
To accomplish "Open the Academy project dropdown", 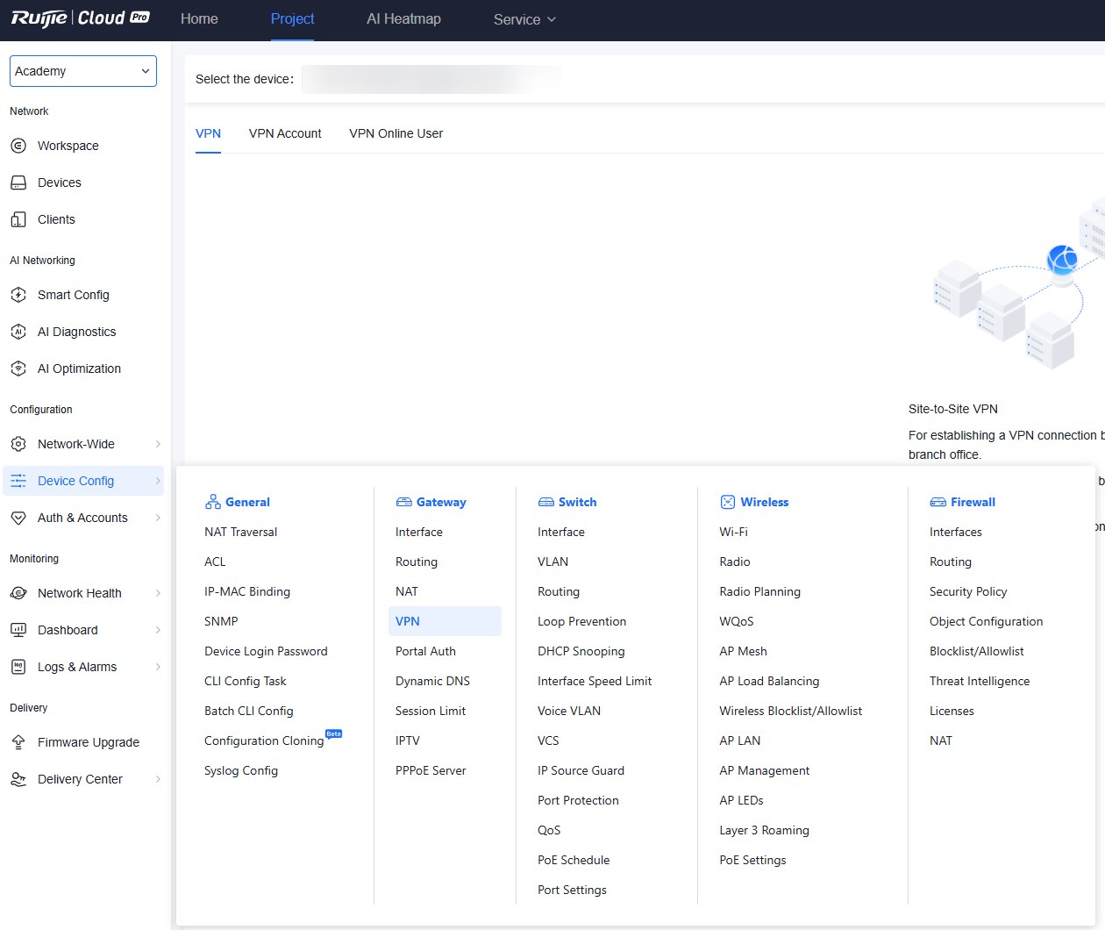I will (83, 71).
